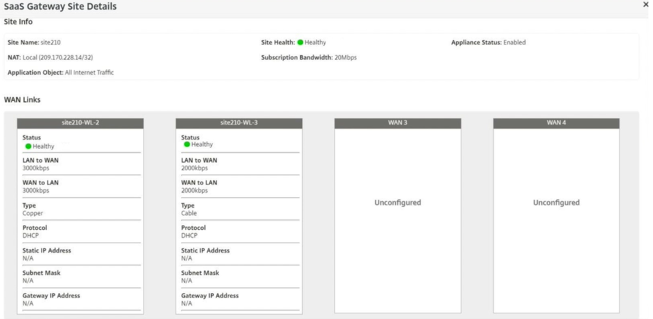
Task: Close the SaaS Gateway Site Details dialog
Action: coord(646,5)
